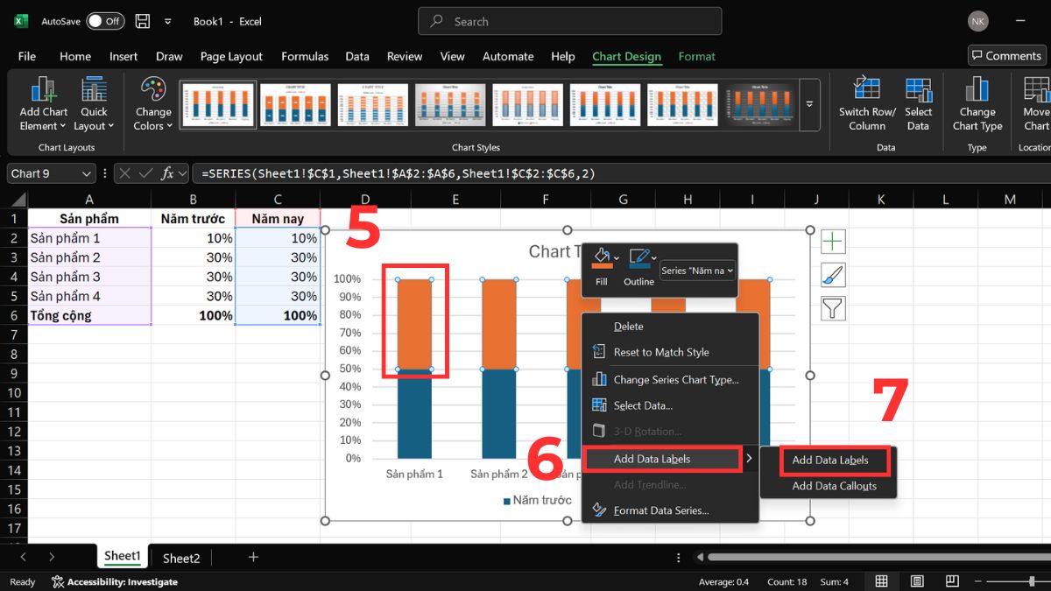Select Add Data Callouts in submenu
This screenshot has height=591, width=1051.
pos(834,486)
